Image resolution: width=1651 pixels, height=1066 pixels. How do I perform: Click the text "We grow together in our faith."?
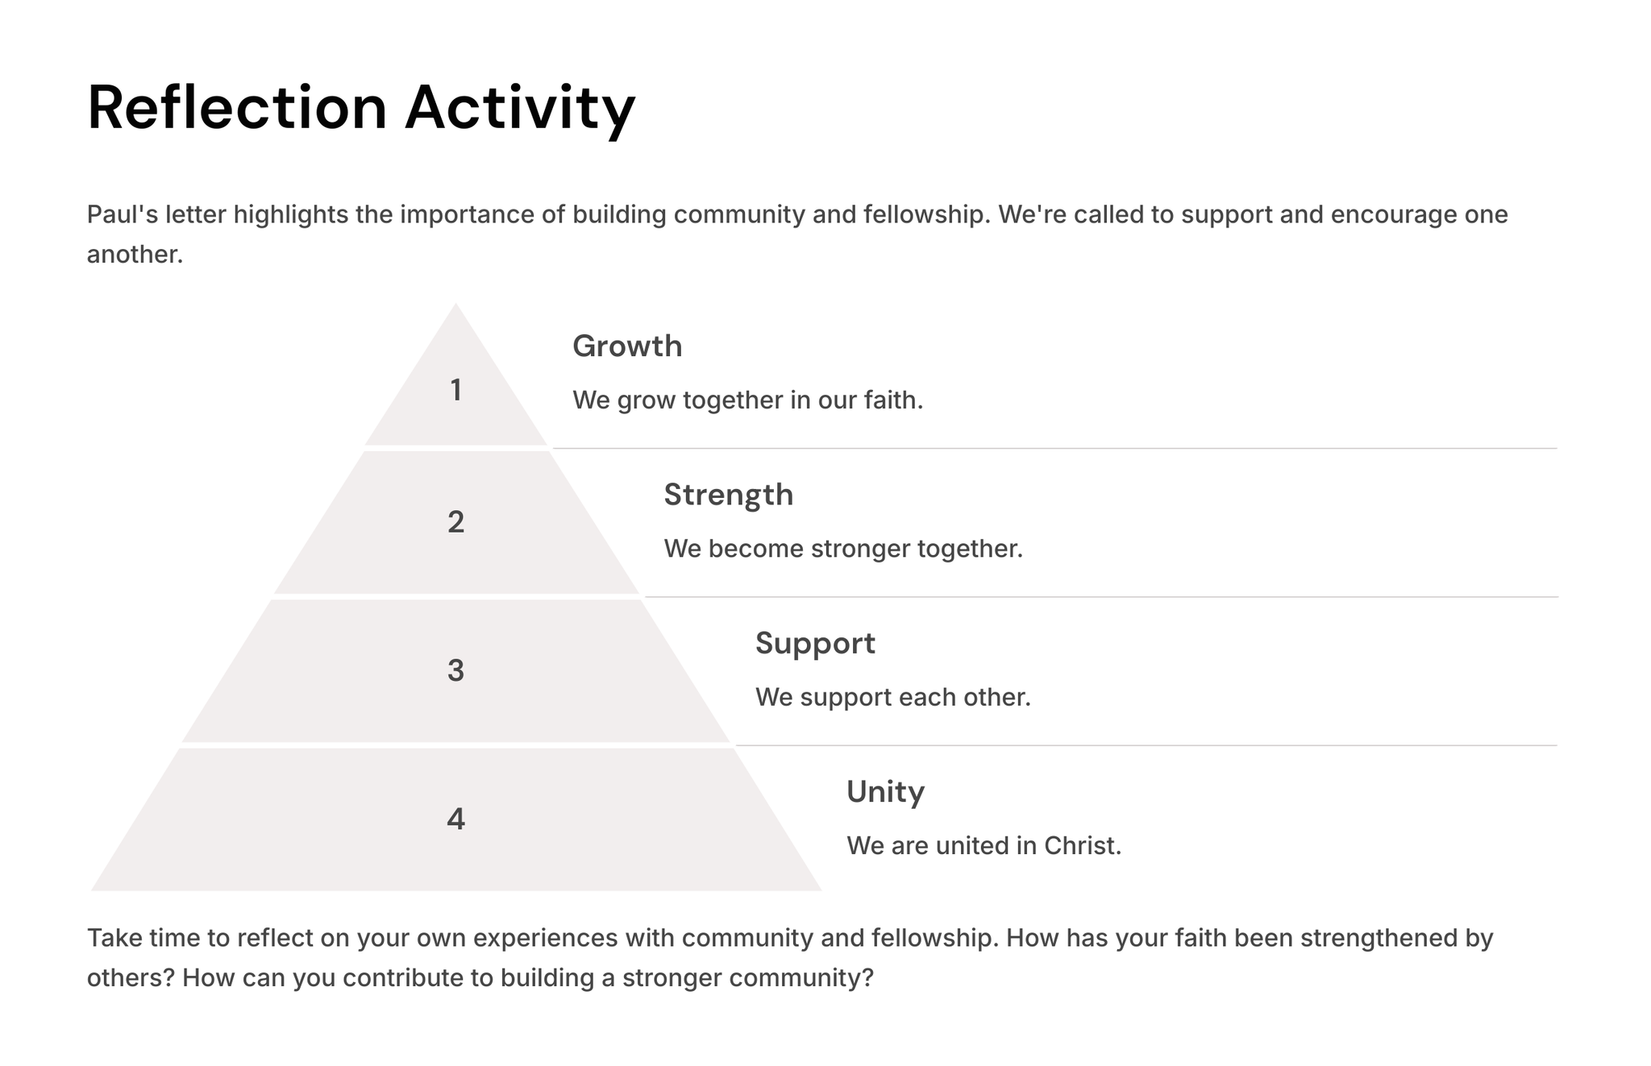(x=747, y=400)
